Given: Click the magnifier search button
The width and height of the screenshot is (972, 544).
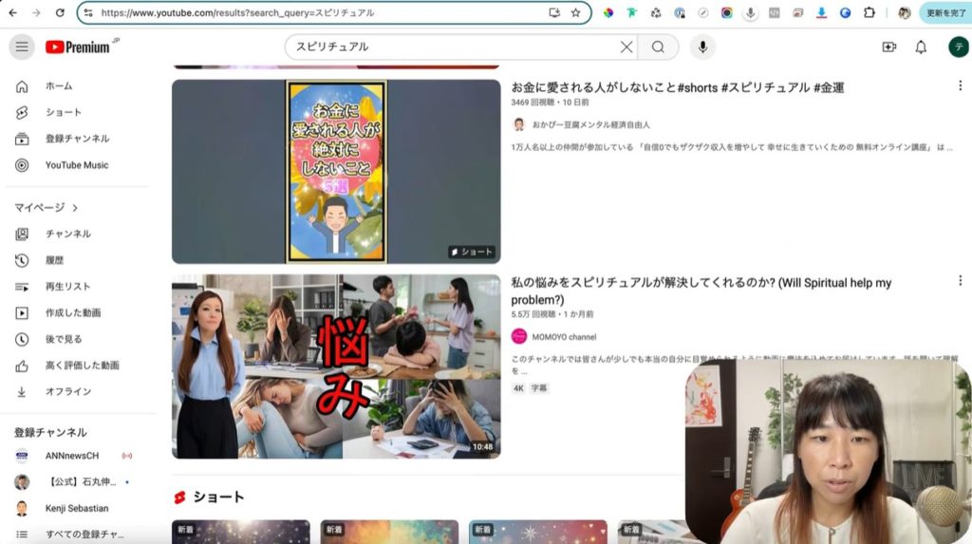Looking at the screenshot, I should click(658, 47).
